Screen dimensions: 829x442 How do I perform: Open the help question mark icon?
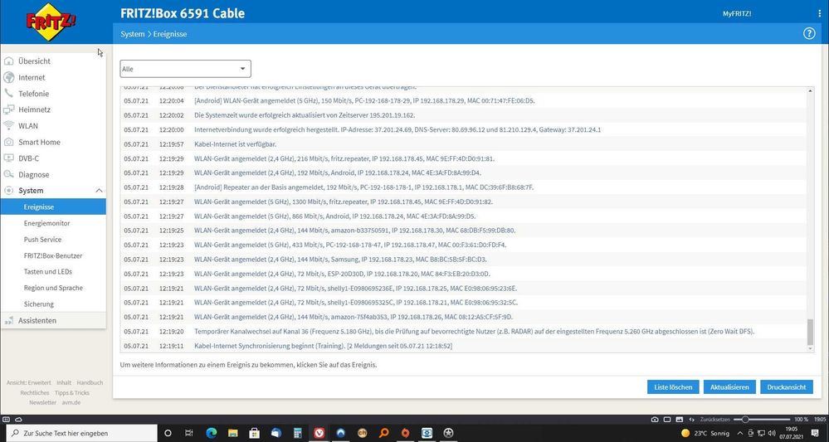pyautogui.click(x=809, y=34)
